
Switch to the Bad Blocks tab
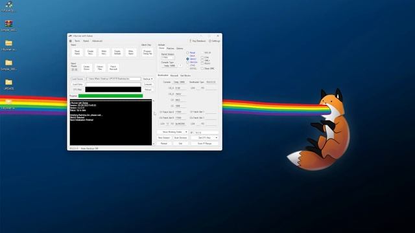point(185,76)
